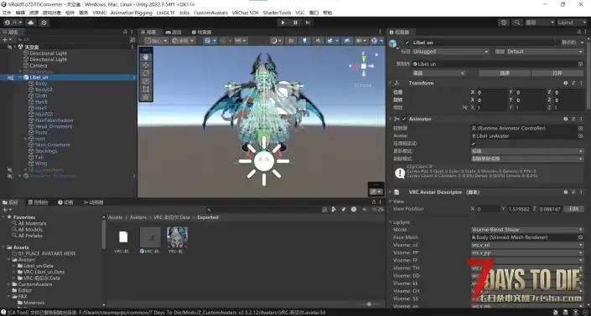
Task: Select HairFakeshadow object in hierarchy
Action: point(54,120)
